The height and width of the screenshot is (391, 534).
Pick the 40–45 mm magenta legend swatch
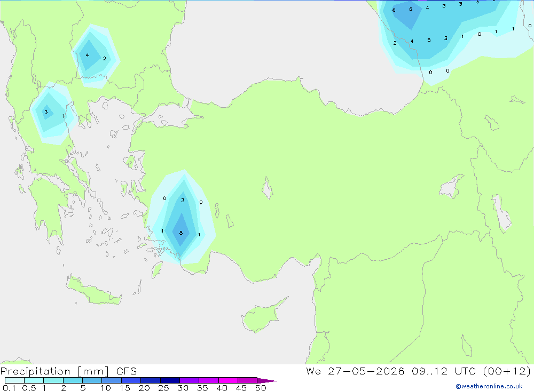(x=228, y=380)
